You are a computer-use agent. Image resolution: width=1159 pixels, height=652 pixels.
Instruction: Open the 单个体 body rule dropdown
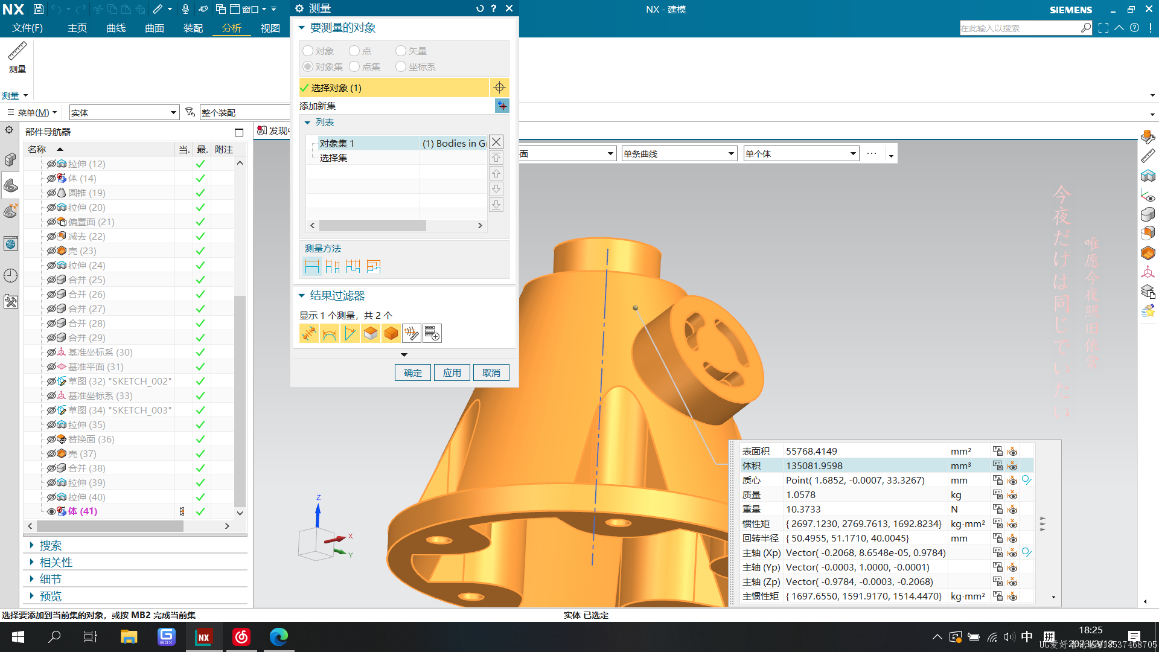853,153
